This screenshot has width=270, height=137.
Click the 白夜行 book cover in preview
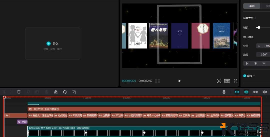point(137,36)
